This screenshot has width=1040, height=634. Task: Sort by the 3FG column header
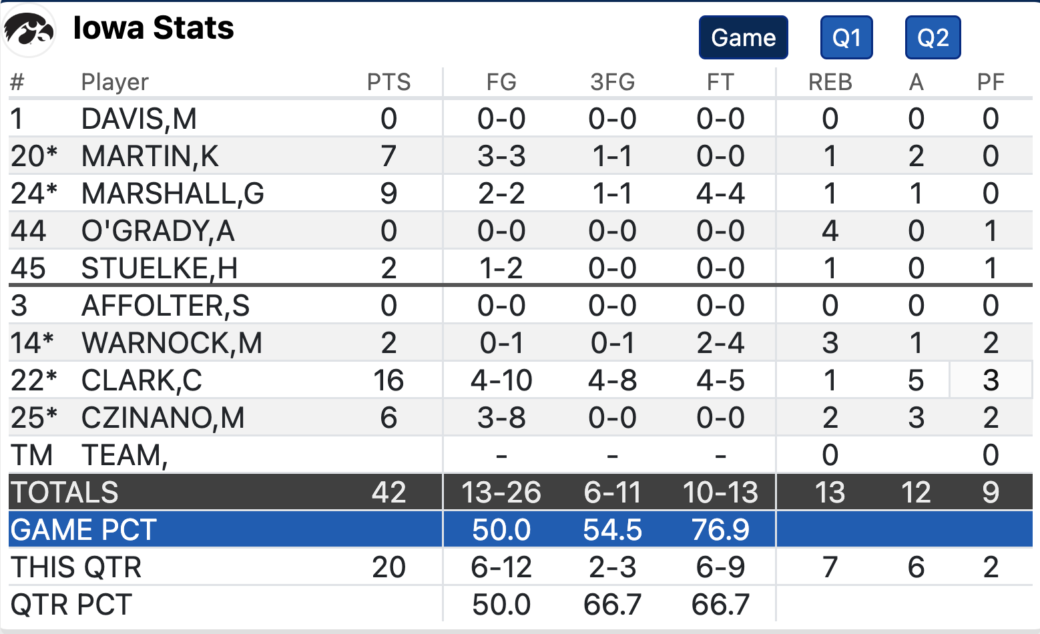tap(613, 81)
